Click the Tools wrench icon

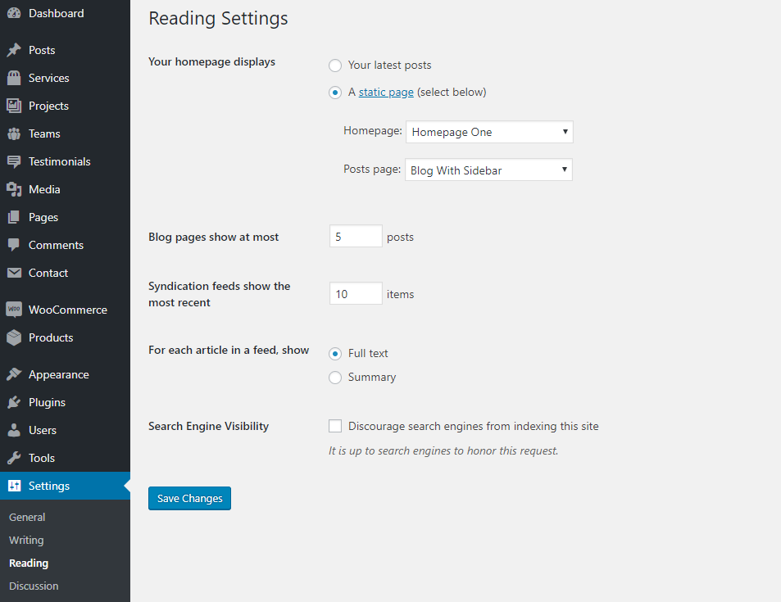click(14, 458)
